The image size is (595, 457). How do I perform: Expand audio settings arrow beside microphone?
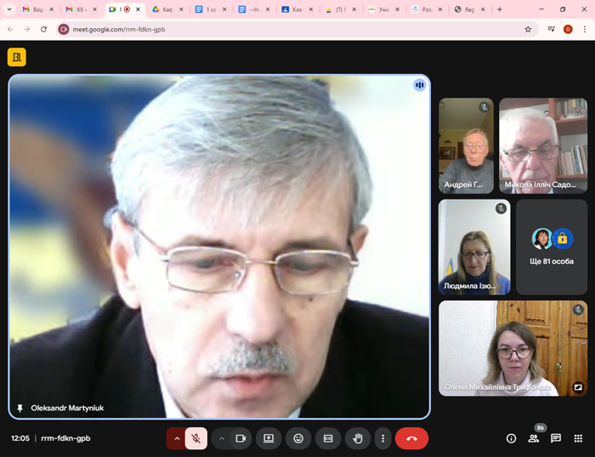point(177,438)
